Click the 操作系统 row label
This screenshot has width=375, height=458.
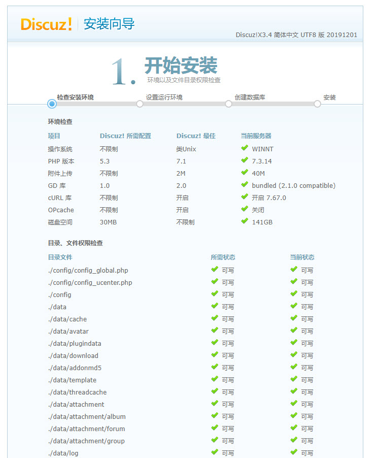coord(60,149)
